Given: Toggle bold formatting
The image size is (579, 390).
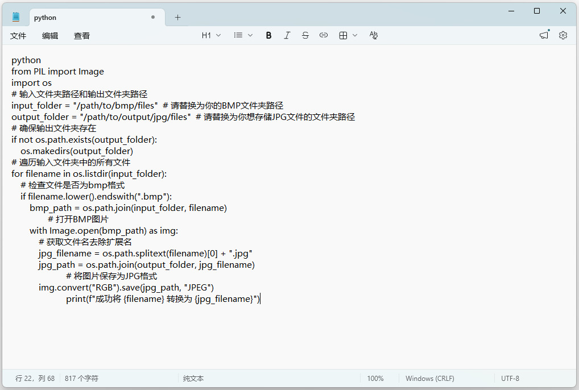Looking at the screenshot, I should [268, 35].
